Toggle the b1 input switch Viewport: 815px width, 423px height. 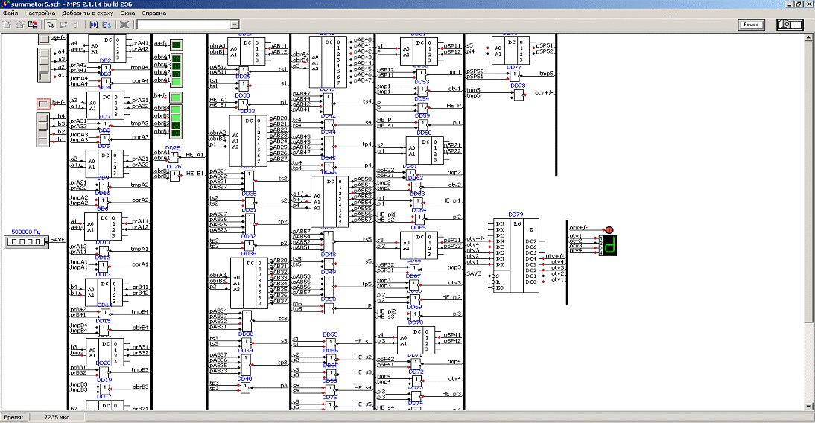(44, 140)
